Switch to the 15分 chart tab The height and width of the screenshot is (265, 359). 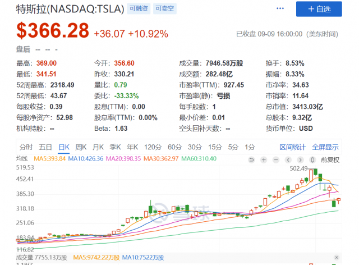point(215,147)
